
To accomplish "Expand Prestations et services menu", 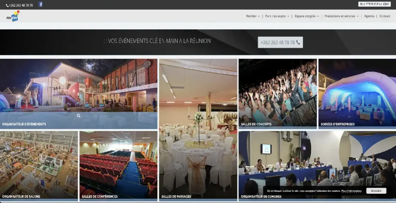I will click(341, 16).
